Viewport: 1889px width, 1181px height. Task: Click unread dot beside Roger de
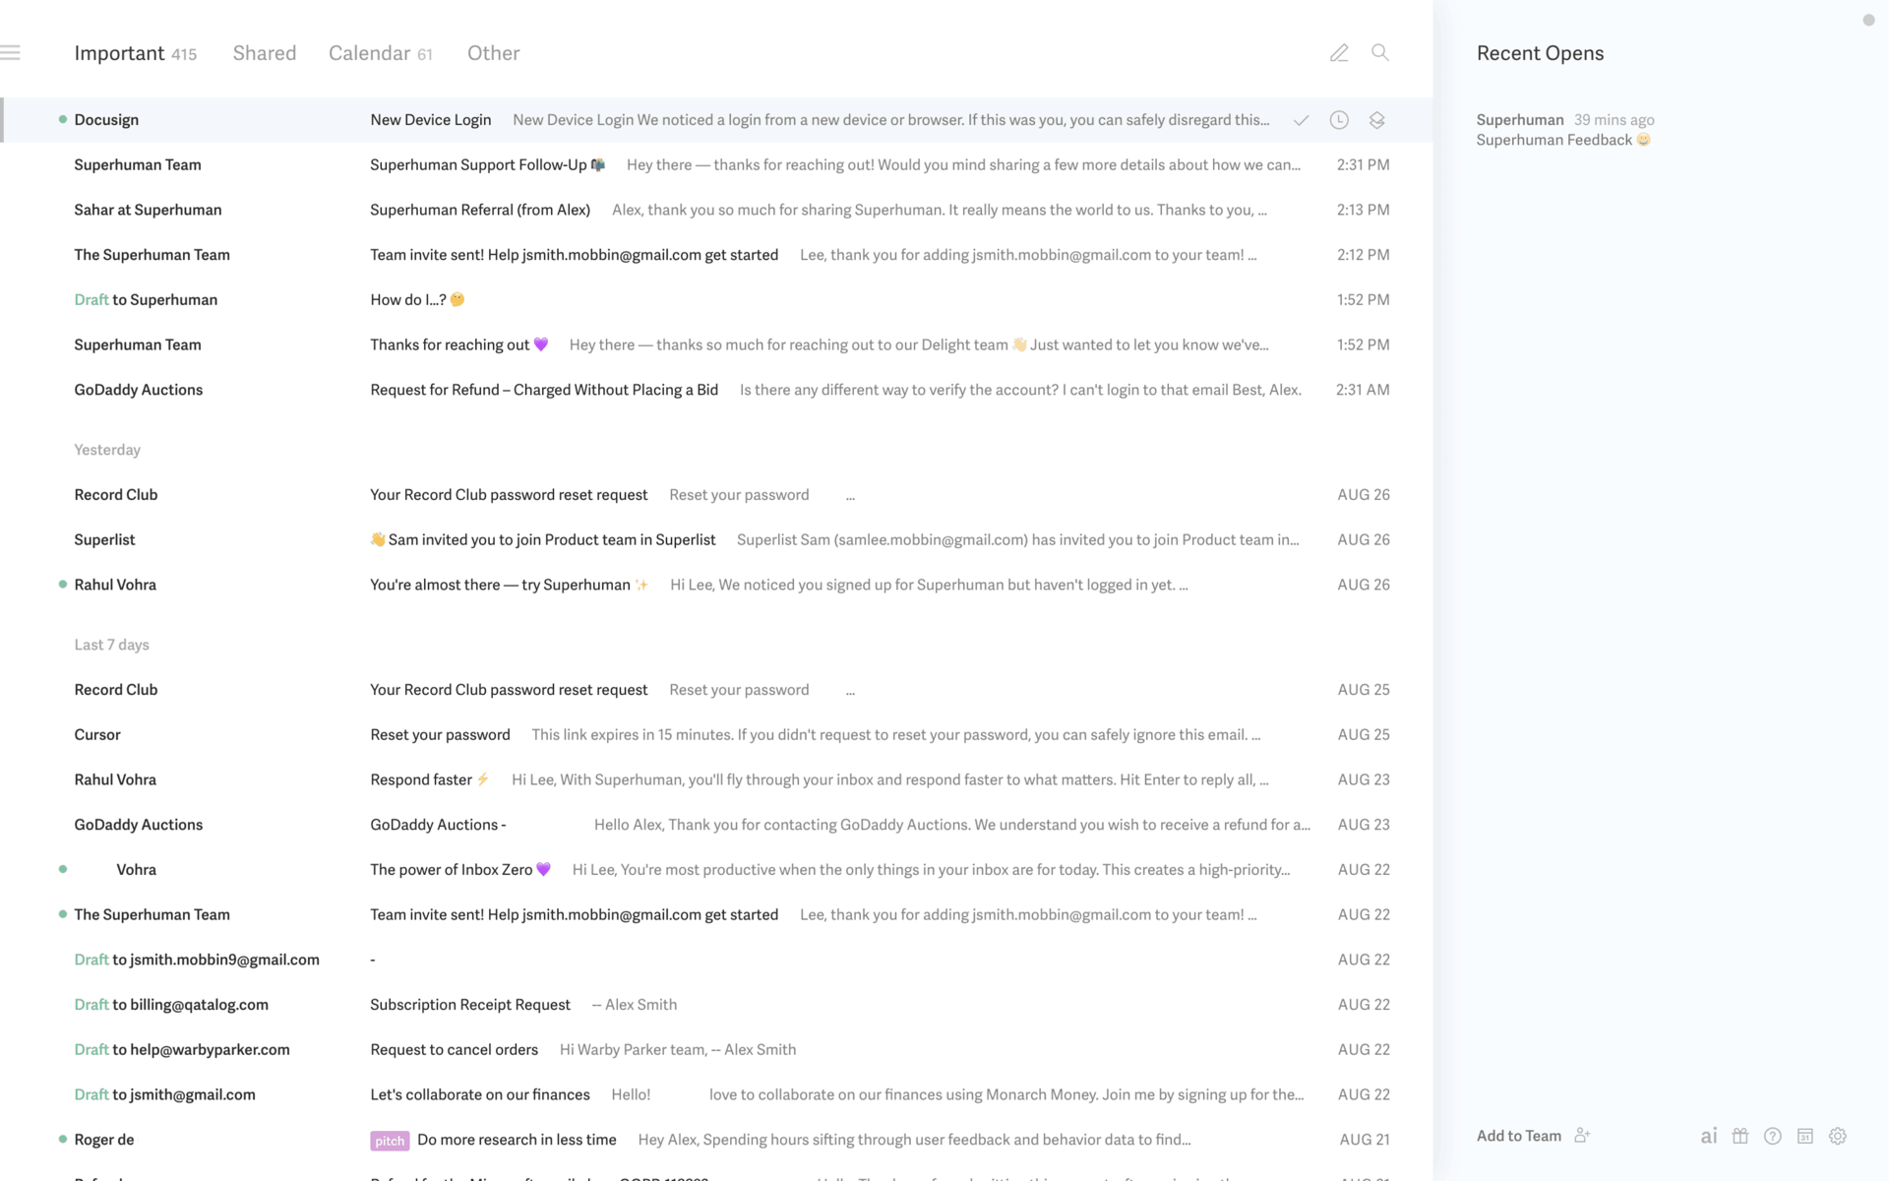[x=63, y=1140]
